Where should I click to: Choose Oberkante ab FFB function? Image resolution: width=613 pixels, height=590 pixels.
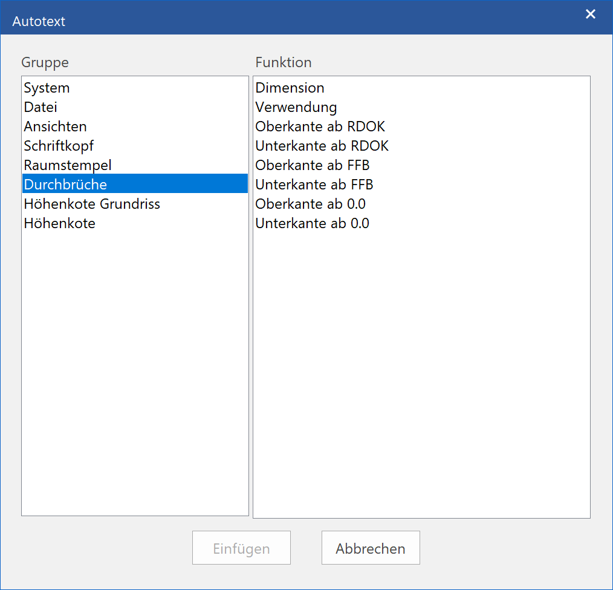coord(421,165)
